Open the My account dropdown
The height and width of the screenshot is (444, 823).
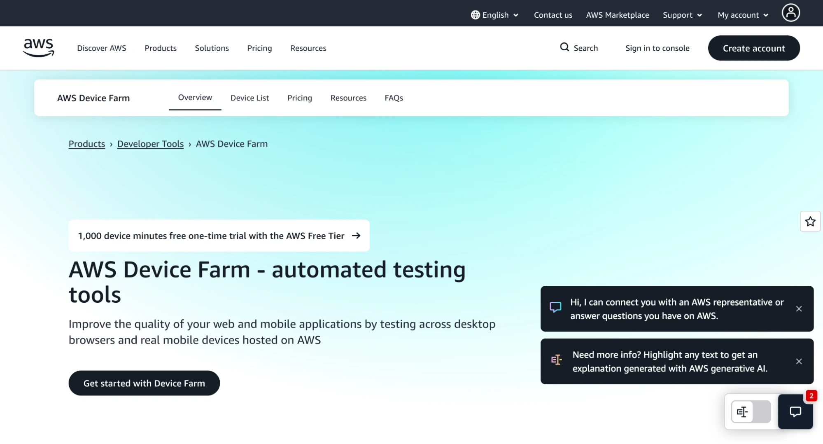tap(743, 15)
